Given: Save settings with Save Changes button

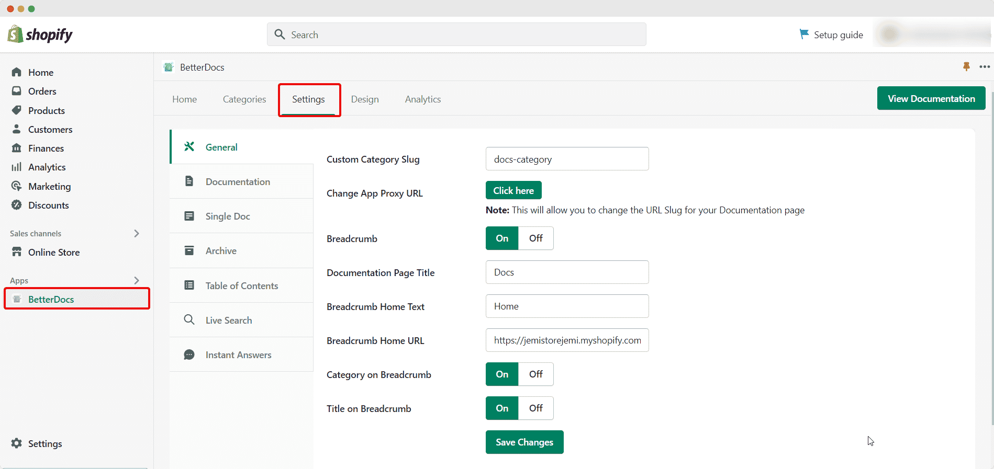Looking at the screenshot, I should (x=524, y=442).
